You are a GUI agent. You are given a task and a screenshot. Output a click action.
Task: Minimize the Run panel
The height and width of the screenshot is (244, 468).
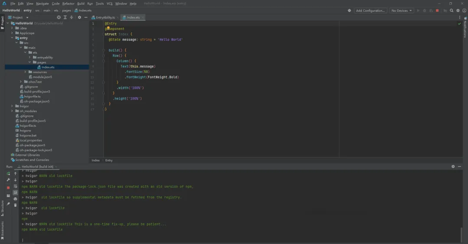(459, 167)
